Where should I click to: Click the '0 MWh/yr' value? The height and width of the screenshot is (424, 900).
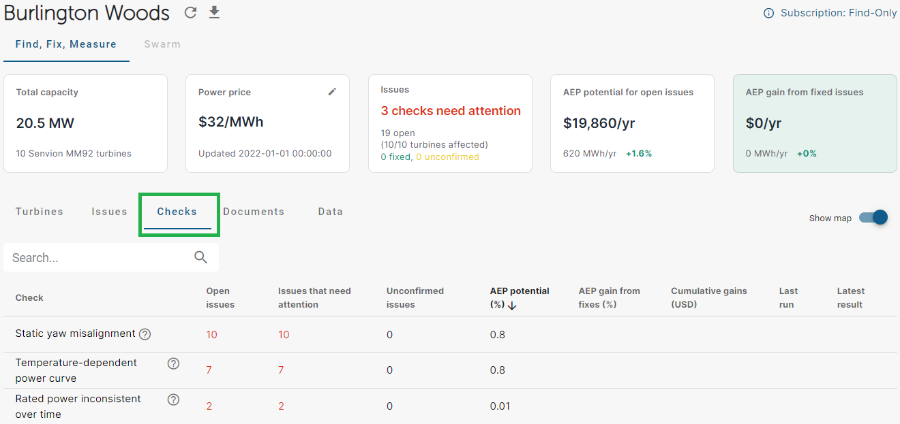click(767, 153)
